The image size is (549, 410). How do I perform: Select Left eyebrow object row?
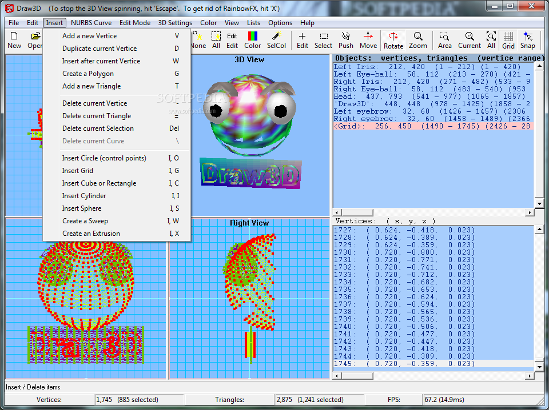[433, 111]
